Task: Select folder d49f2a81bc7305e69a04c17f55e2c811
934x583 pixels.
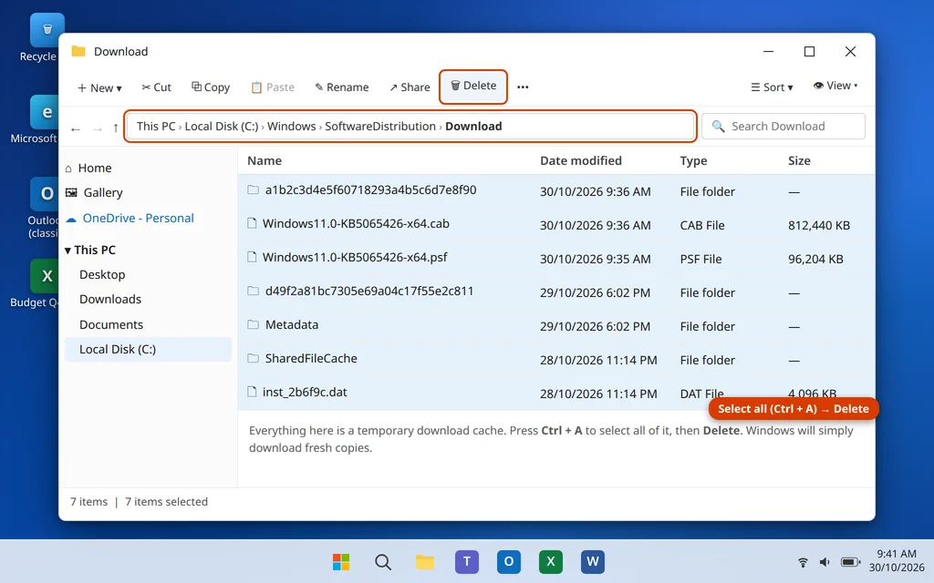Action: click(556, 292)
